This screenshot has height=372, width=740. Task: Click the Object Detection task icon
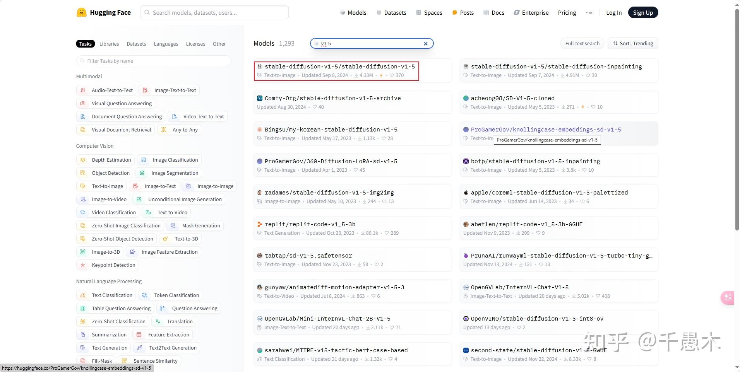[83, 173]
